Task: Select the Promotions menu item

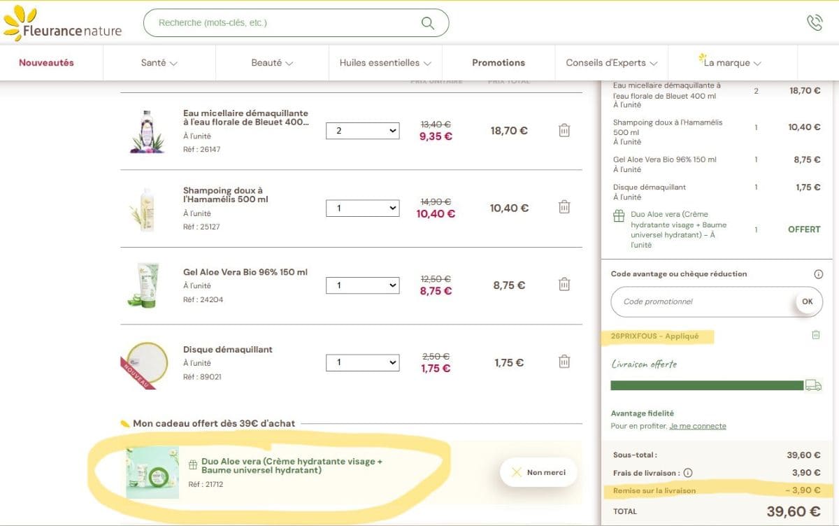Action: click(498, 62)
